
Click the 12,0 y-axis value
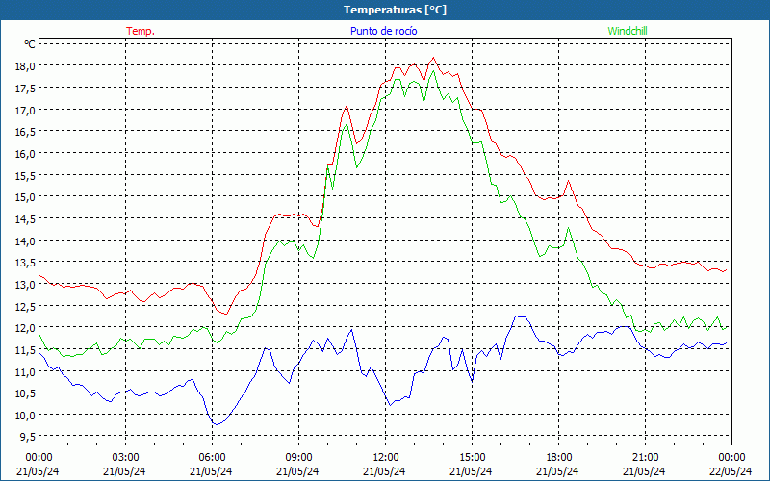coord(26,328)
